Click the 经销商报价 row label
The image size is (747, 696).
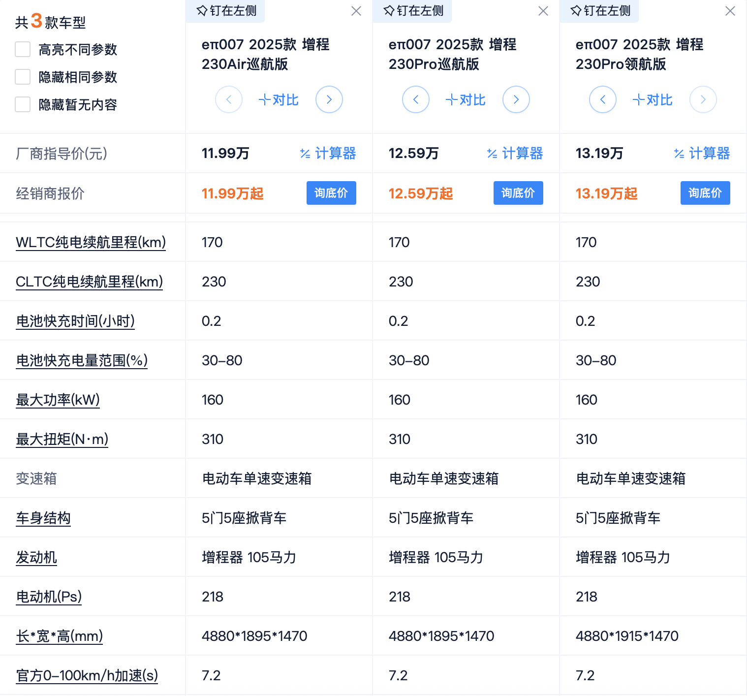pyautogui.click(x=50, y=193)
